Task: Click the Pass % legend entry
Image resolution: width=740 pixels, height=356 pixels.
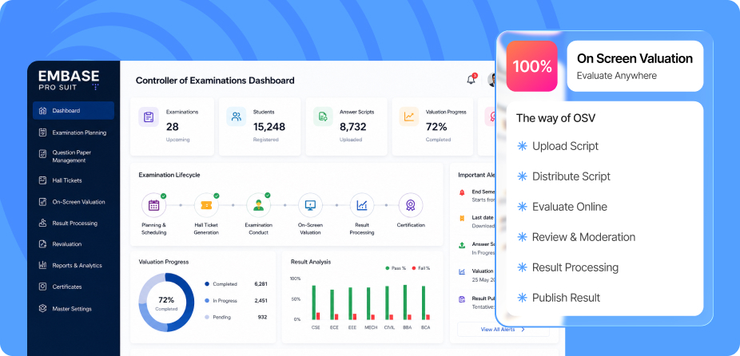Action: [x=396, y=268]
